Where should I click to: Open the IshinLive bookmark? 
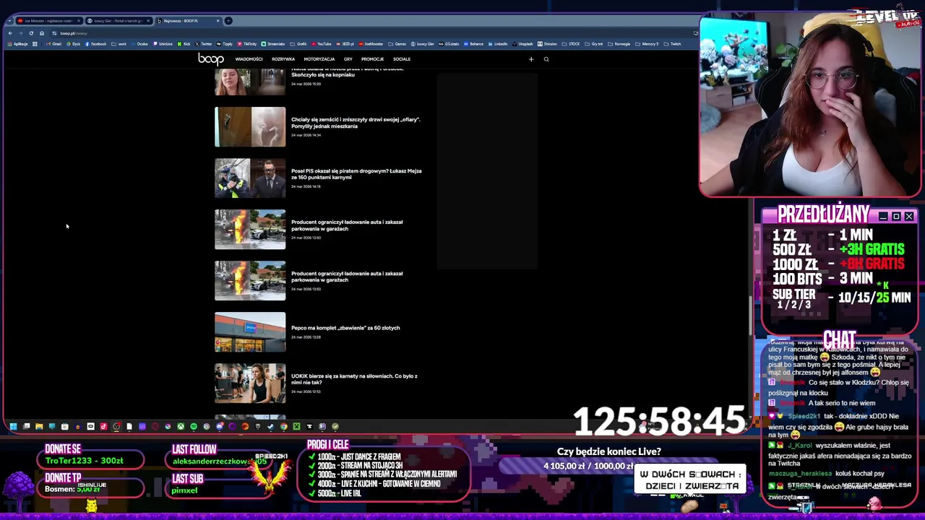coord(163,44)
